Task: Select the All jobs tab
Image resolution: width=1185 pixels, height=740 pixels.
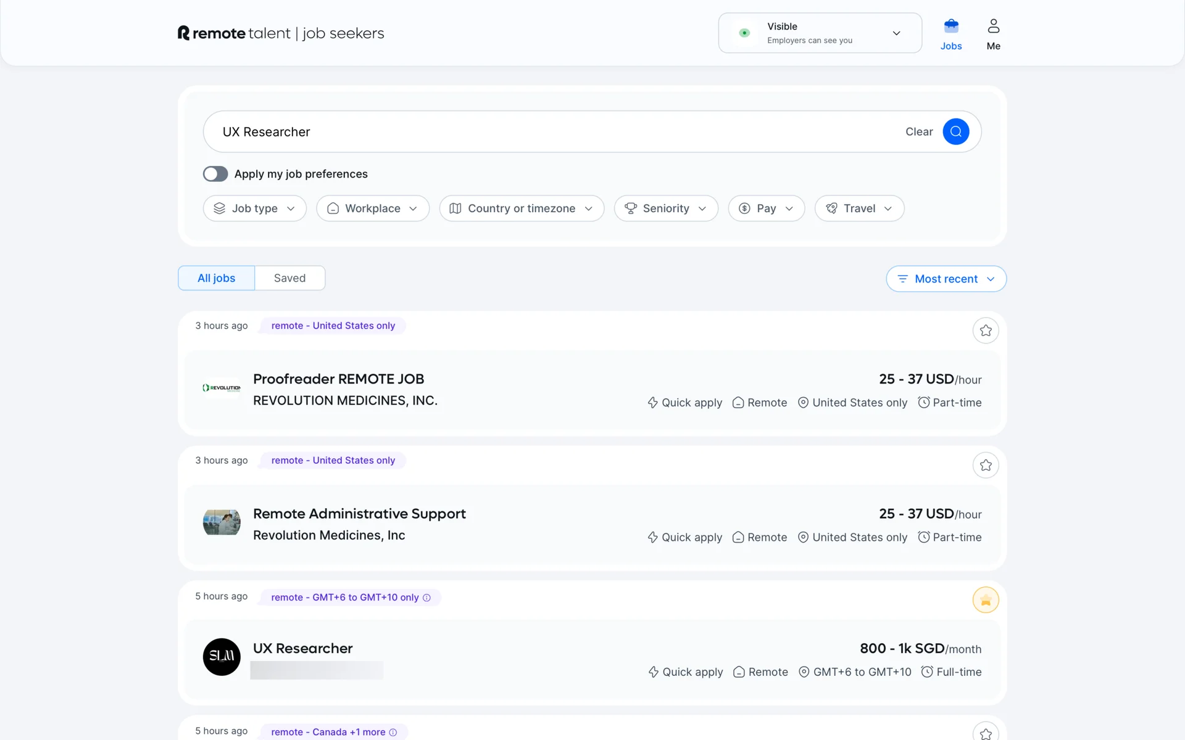Action: click(216, 278)
